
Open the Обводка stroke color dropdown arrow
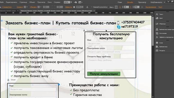41,7
